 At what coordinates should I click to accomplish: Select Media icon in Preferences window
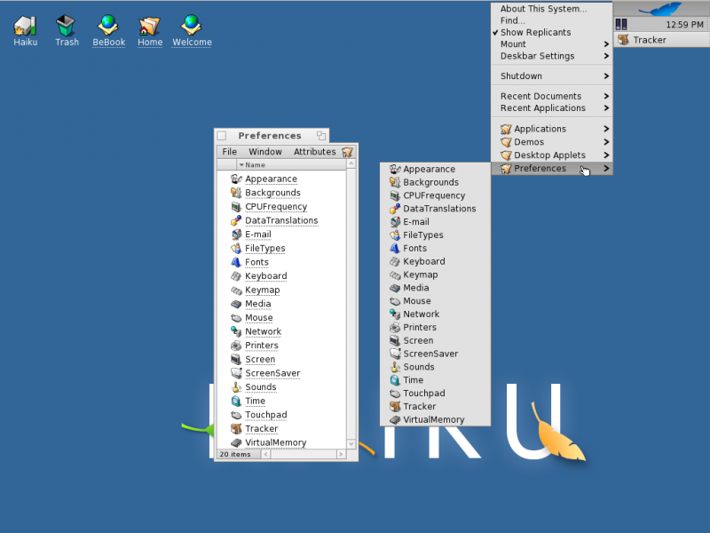tap(236, 304)
